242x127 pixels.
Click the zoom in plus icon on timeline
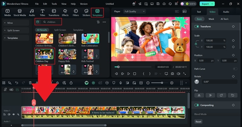[x=172, y=83]
